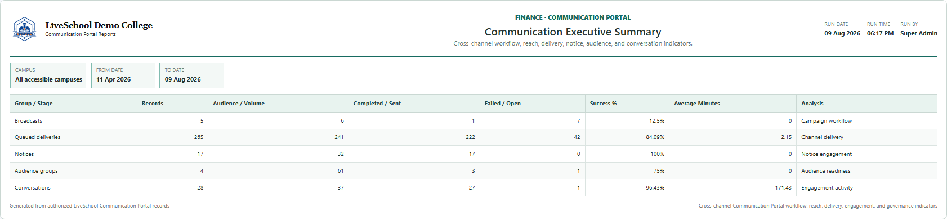
Task: Click Notices audience value 32
Action: [x=341, y=154]
